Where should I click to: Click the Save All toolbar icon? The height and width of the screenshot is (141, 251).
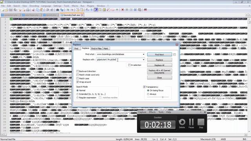pyautogui.click(x=15, y=10)
